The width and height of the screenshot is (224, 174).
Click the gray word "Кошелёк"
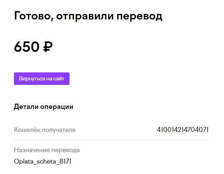pos(27,130)
